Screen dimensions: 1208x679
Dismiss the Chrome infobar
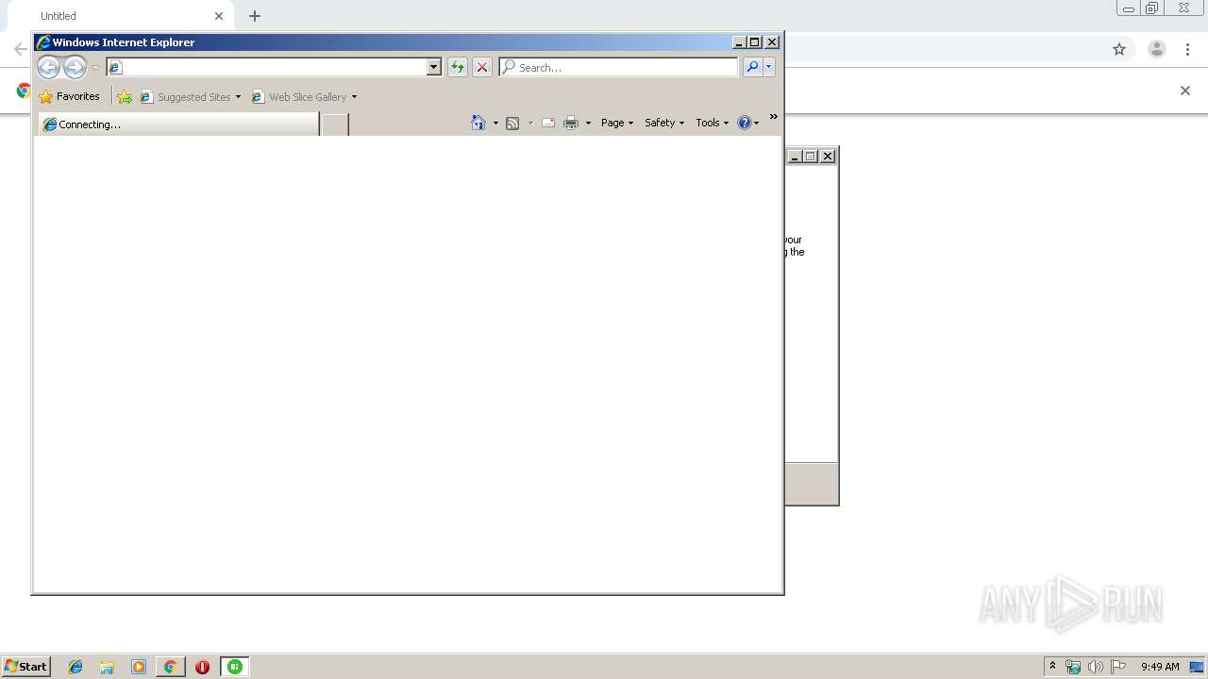coord(1185,91)
